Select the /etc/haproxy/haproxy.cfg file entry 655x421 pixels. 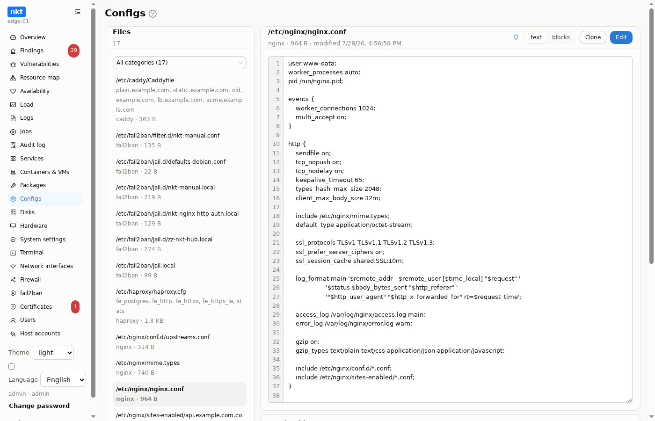coord(180,306)
